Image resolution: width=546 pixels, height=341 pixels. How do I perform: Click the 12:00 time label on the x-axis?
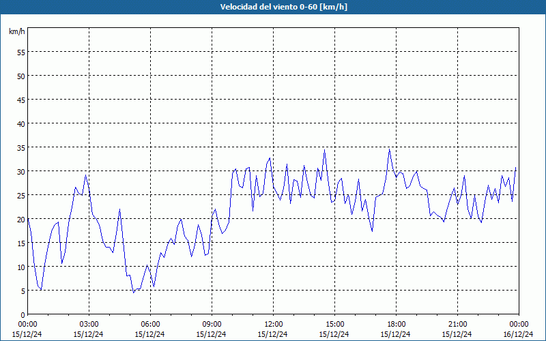coord(273,325)
